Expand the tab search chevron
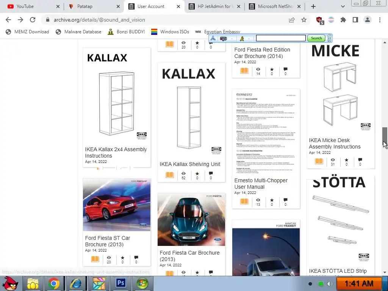Screen dimensions: 388x291 (343, 6)
